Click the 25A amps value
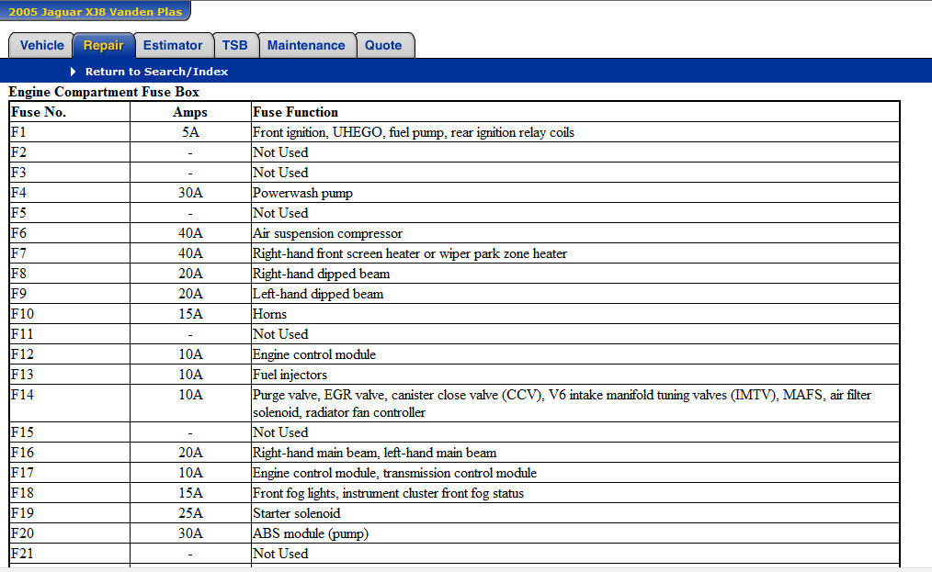 click(x=190, y=512)
